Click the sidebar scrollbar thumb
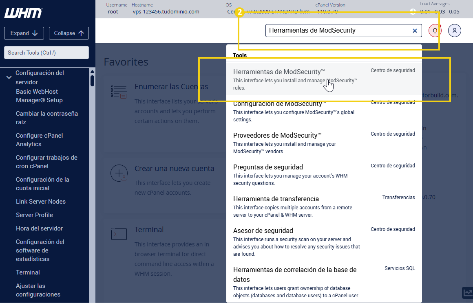The height and width of the screenshot is (303, 473). pyautogui.click(x=92, y=81)
